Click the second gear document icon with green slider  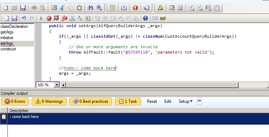(x=200, y=8)
